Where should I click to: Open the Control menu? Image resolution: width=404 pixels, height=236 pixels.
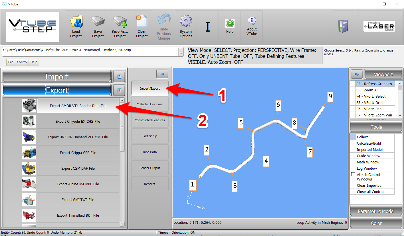[22, 62]
